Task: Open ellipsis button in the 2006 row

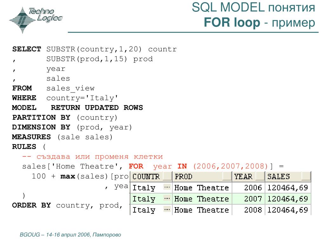Action: [167, 187]
